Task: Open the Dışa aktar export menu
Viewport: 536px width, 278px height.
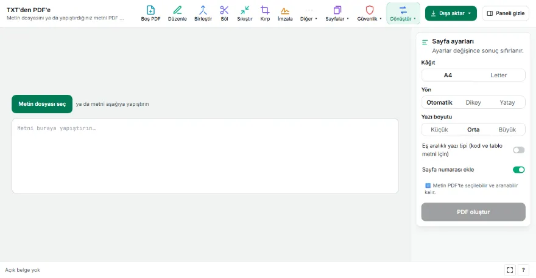Action: click(x=451, y=13)
